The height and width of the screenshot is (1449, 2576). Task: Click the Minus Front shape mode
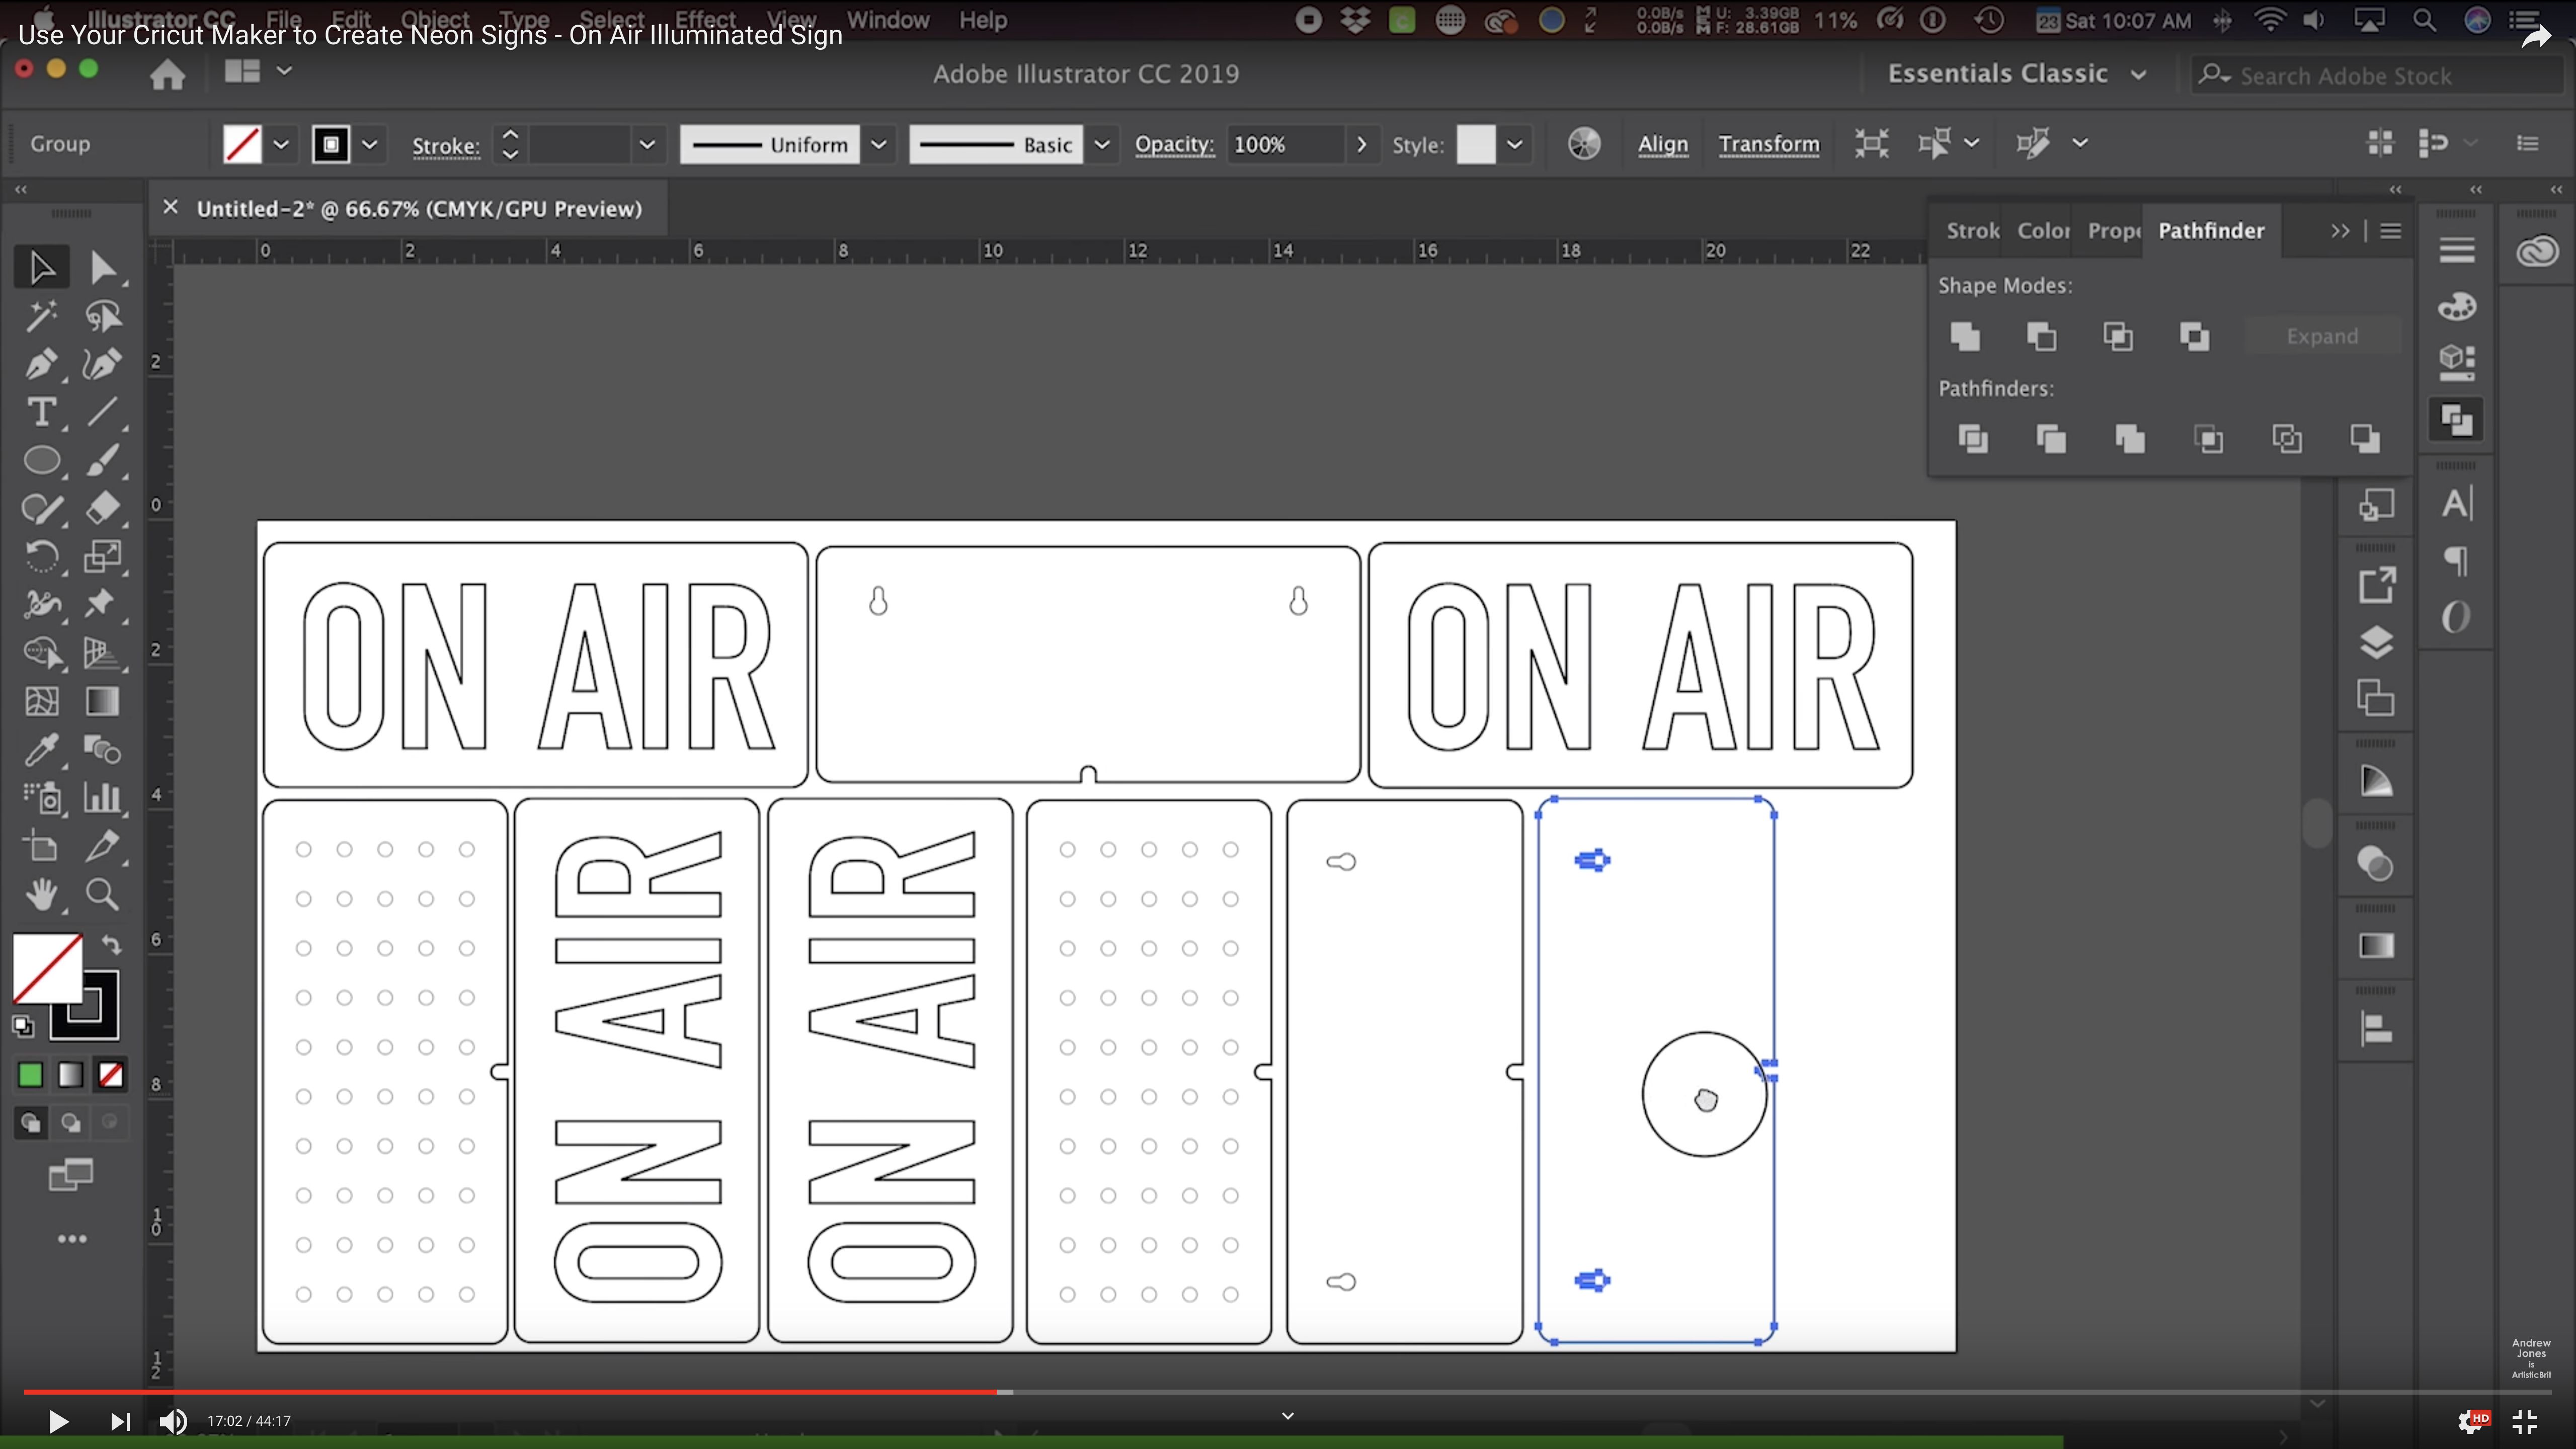coord(2041,336)
